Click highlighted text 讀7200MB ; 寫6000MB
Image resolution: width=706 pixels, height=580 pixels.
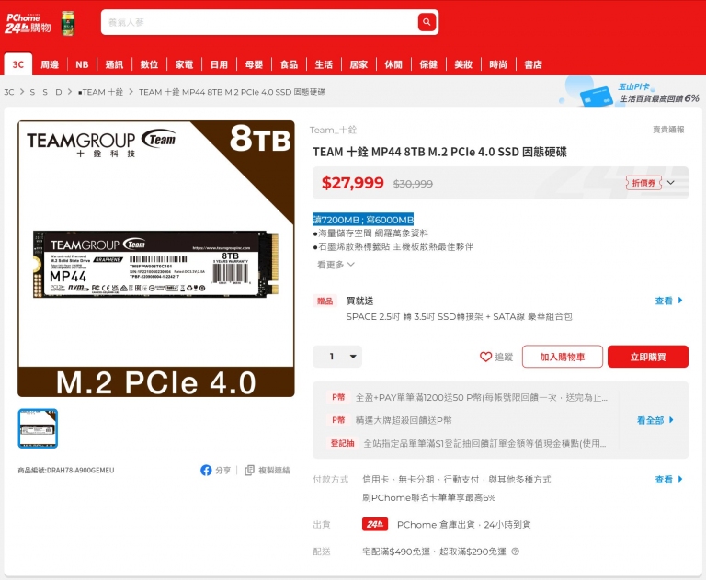point(363,220)
